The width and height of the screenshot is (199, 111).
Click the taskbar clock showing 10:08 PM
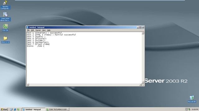[x=195, y=109]
